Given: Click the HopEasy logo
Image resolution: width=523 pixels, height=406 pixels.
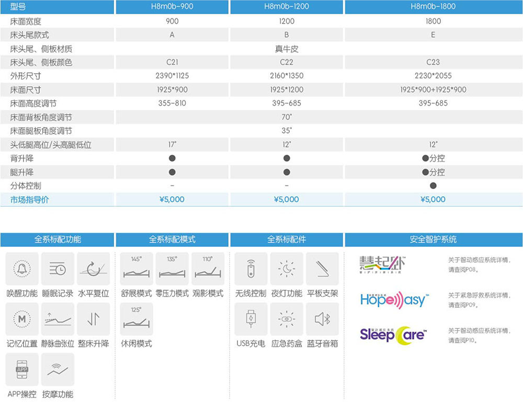Looking at the screenshot, I should [394, 300].
